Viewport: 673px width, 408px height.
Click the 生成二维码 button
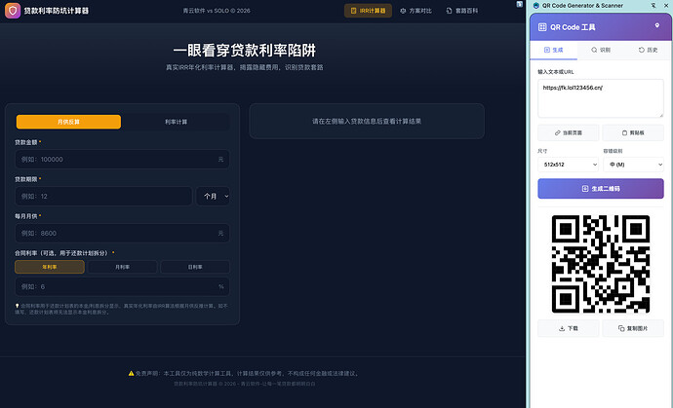(x=601, y=189)
